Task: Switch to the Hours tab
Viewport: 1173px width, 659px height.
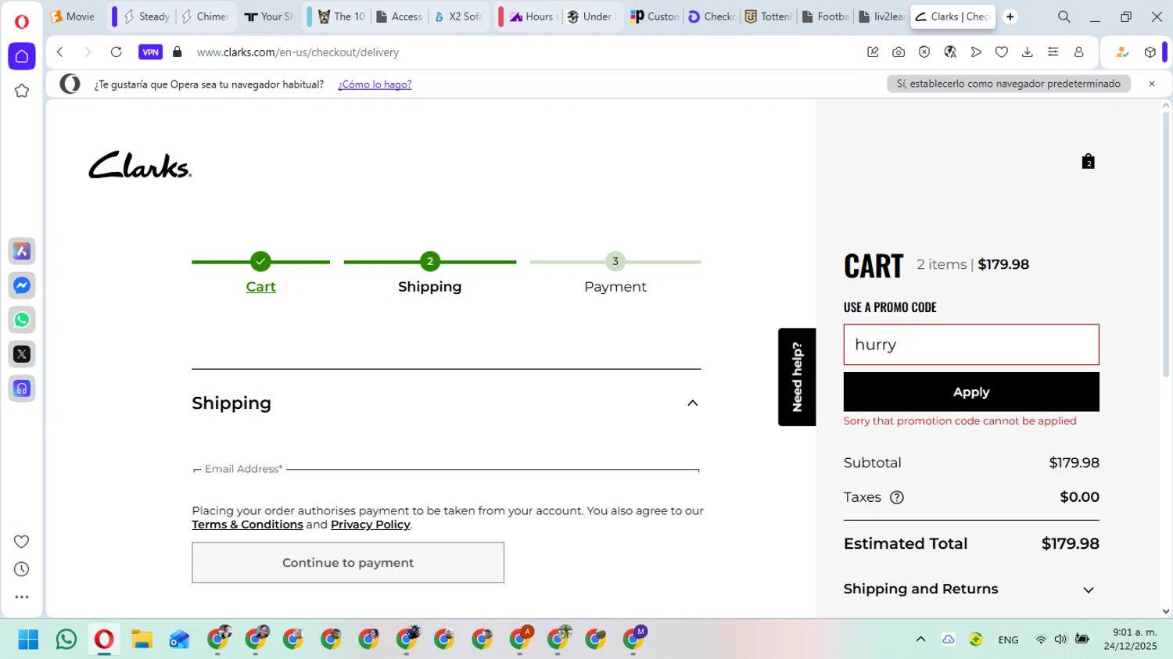Action: click(x=531, y=16)
